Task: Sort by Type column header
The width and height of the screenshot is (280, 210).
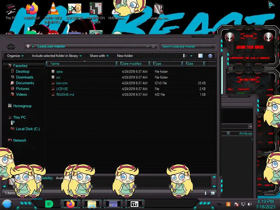Action: pyautogui.click(x=167, y=63)
